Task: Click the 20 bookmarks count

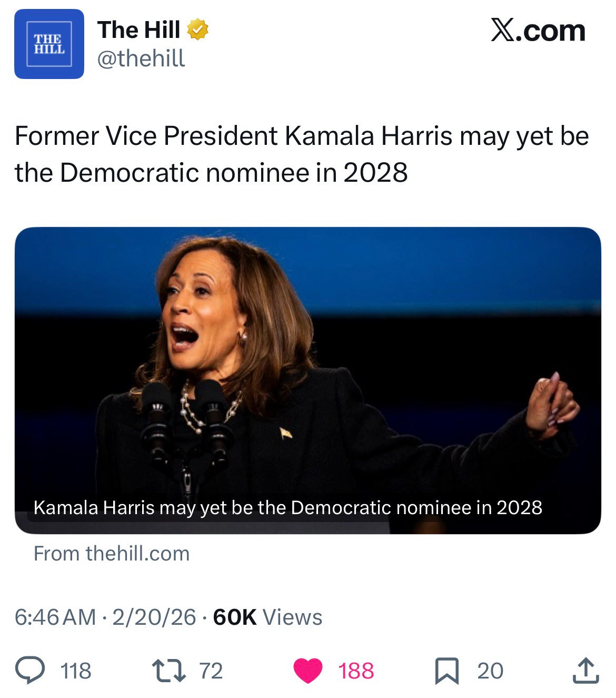Action: pos(490,671)
